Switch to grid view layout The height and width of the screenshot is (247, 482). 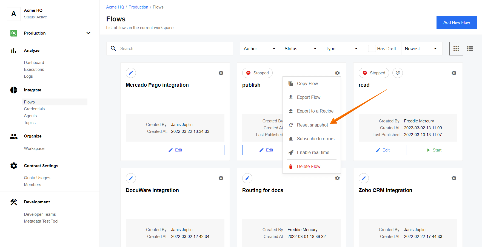456,48
